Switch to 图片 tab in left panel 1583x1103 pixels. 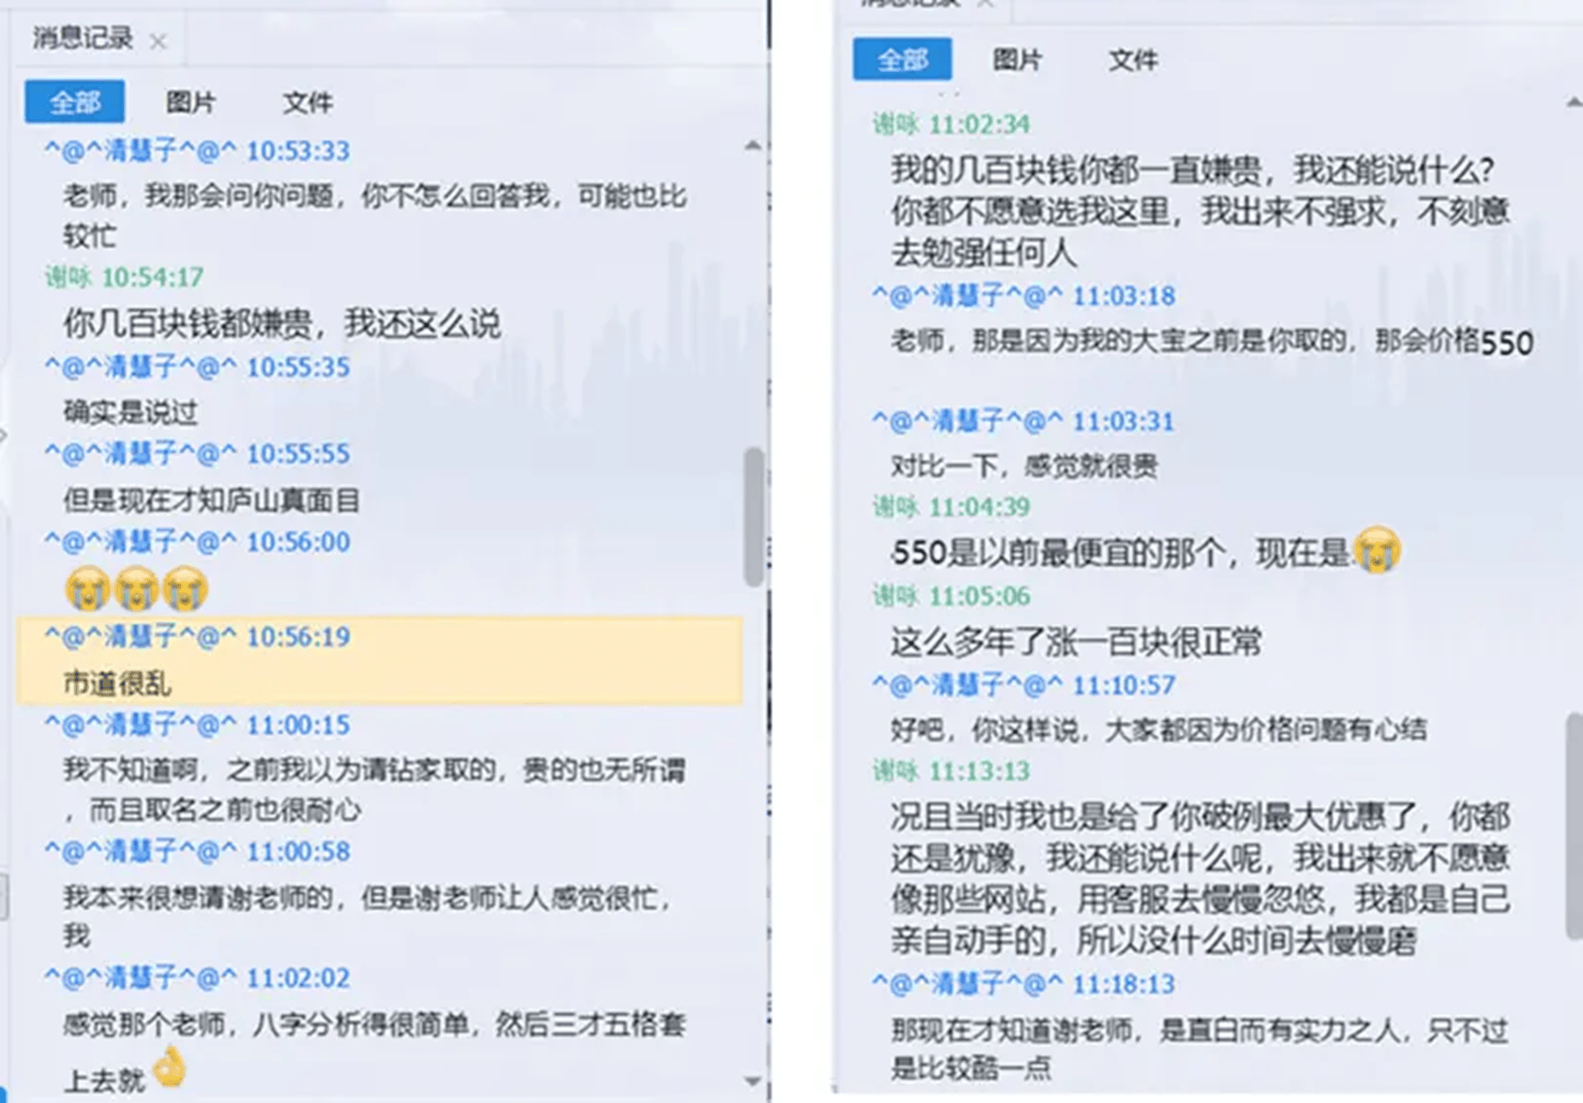tap(190, 102)
